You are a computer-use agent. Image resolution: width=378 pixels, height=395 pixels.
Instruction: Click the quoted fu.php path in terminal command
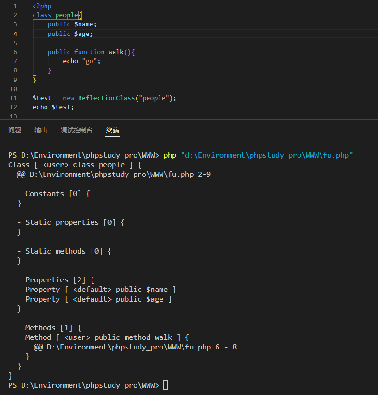click(267, 155)
